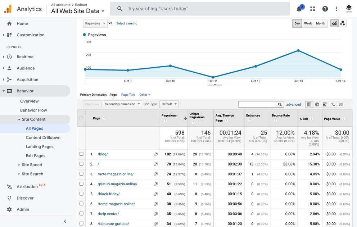357x227 pixels.
Task: Tick the checkbox for /black-friday/ row
Action: tap(81, 194)
